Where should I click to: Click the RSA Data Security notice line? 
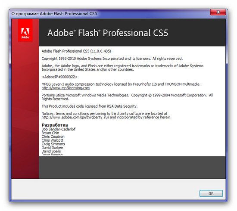90,106
